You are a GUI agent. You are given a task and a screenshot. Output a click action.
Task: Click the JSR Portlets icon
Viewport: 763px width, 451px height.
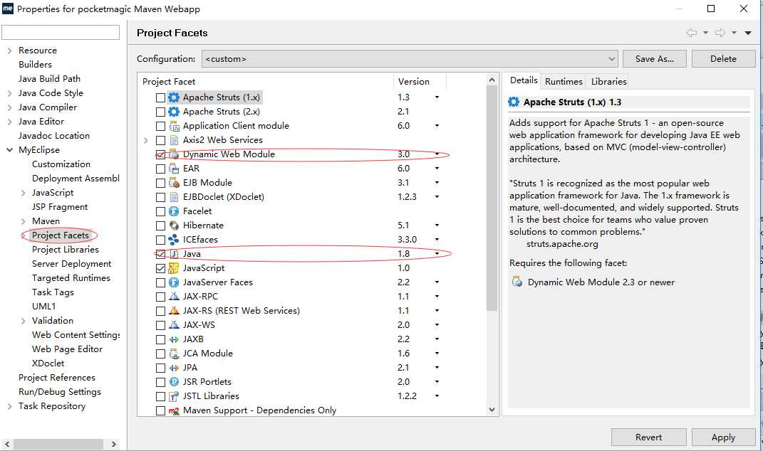click(174, 382)
